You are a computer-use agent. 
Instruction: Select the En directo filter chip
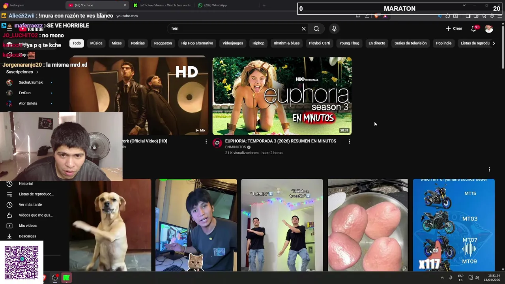pyautogui.click(x=377, y=43)
